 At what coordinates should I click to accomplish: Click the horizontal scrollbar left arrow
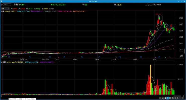tap(2, 96)
